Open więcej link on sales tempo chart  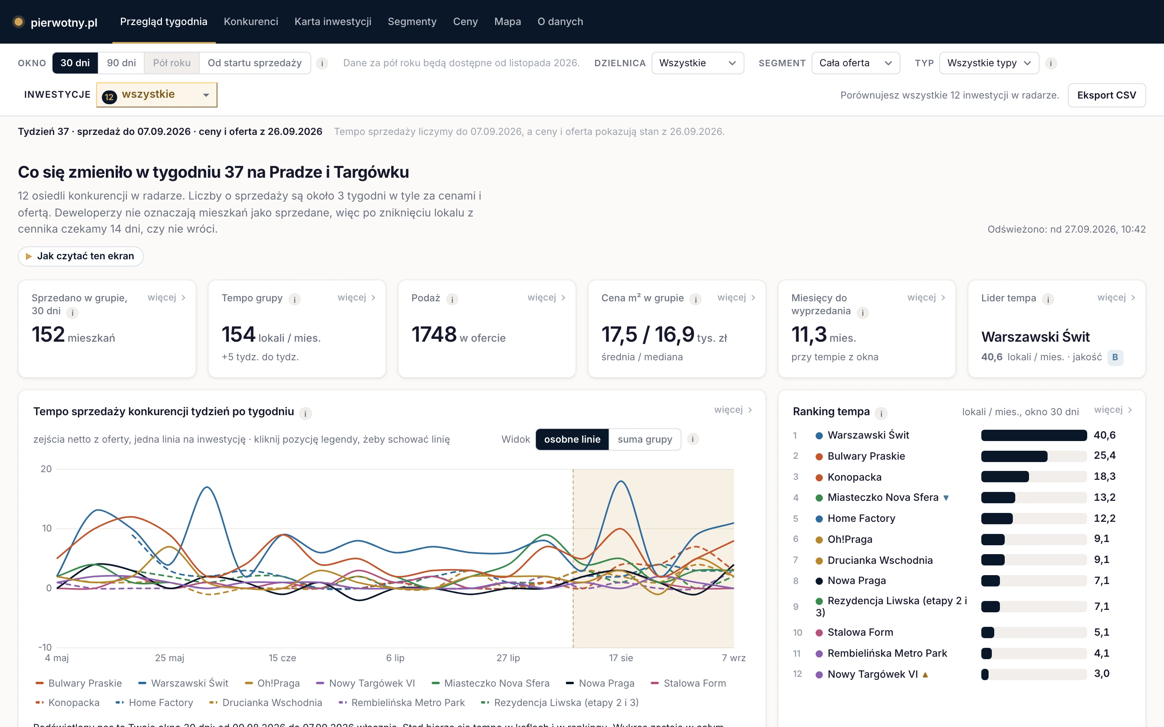click(x=733, y=410)
